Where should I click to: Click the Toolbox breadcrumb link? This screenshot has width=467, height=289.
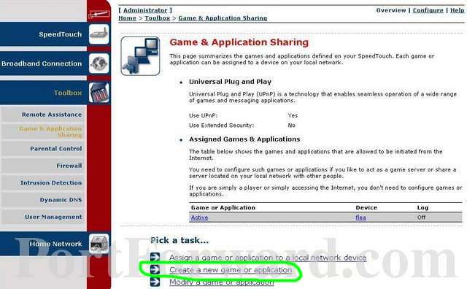pyautogui.click(x=158, y=18)
